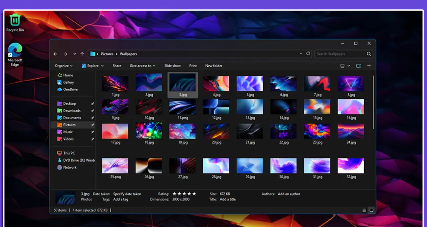Image resolution: width=427 pixels, height=227 pixels.
Task: Click Print in the toolbar
Action: click(193, 66)
